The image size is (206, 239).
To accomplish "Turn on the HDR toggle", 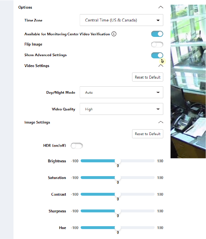I will point(77,146).
